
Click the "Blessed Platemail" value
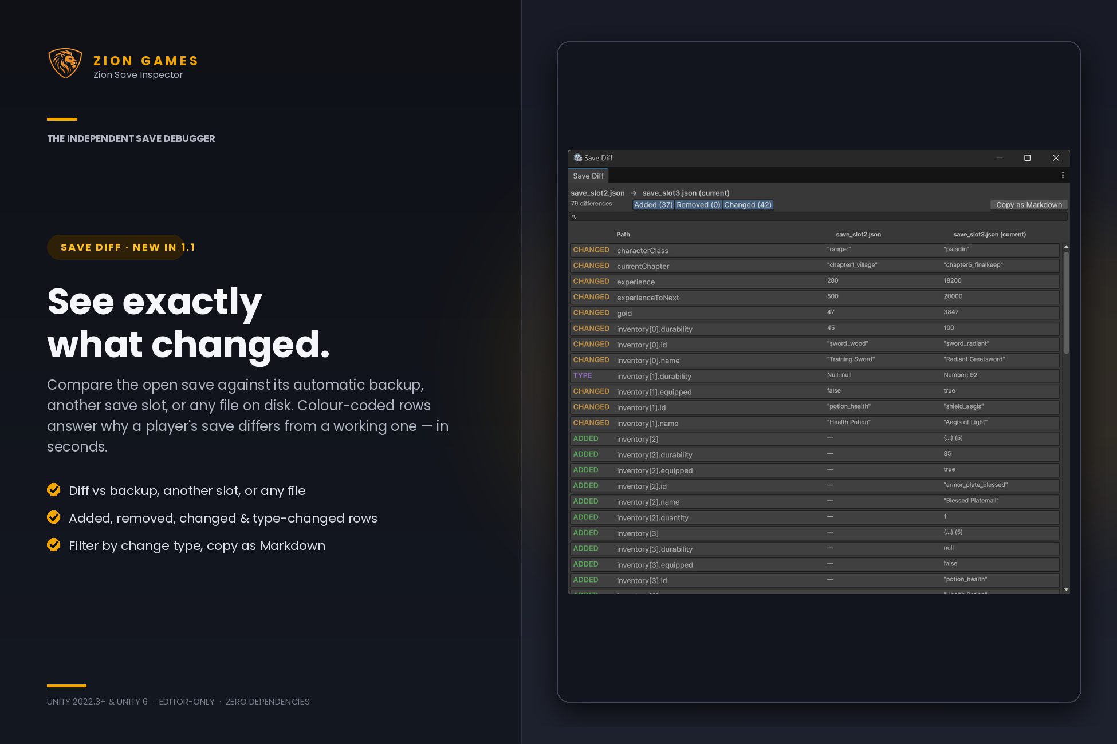pos(971,501)
